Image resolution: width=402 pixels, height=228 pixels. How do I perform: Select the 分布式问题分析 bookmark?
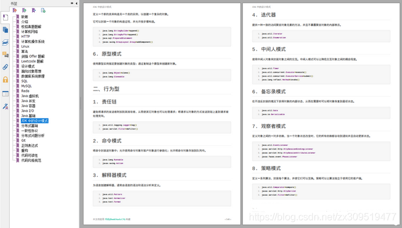33,136
